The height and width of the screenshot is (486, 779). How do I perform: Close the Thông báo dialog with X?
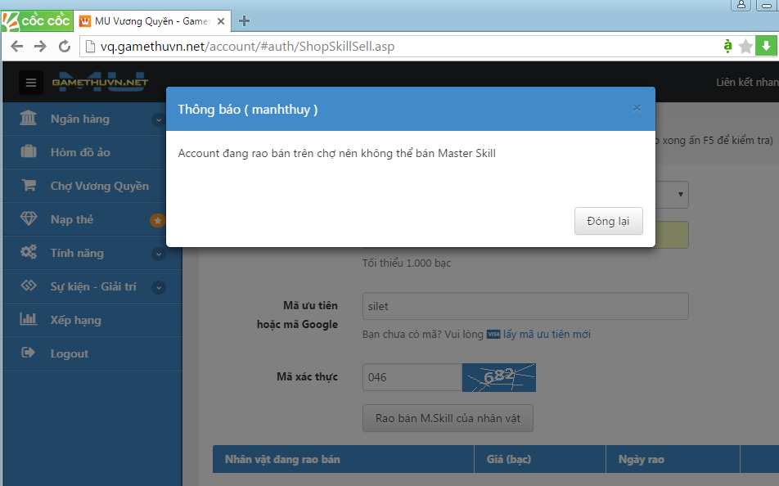(637, 108)
